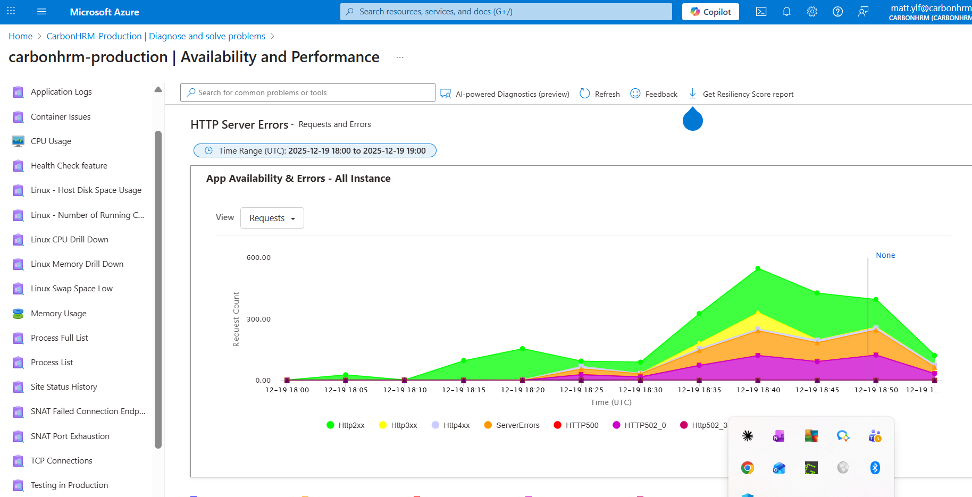Open Google Chrome from the system tray

click(748, 468)
